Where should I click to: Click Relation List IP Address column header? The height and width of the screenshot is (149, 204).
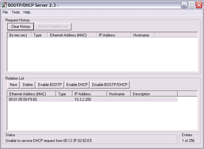[x=89, y=94]
